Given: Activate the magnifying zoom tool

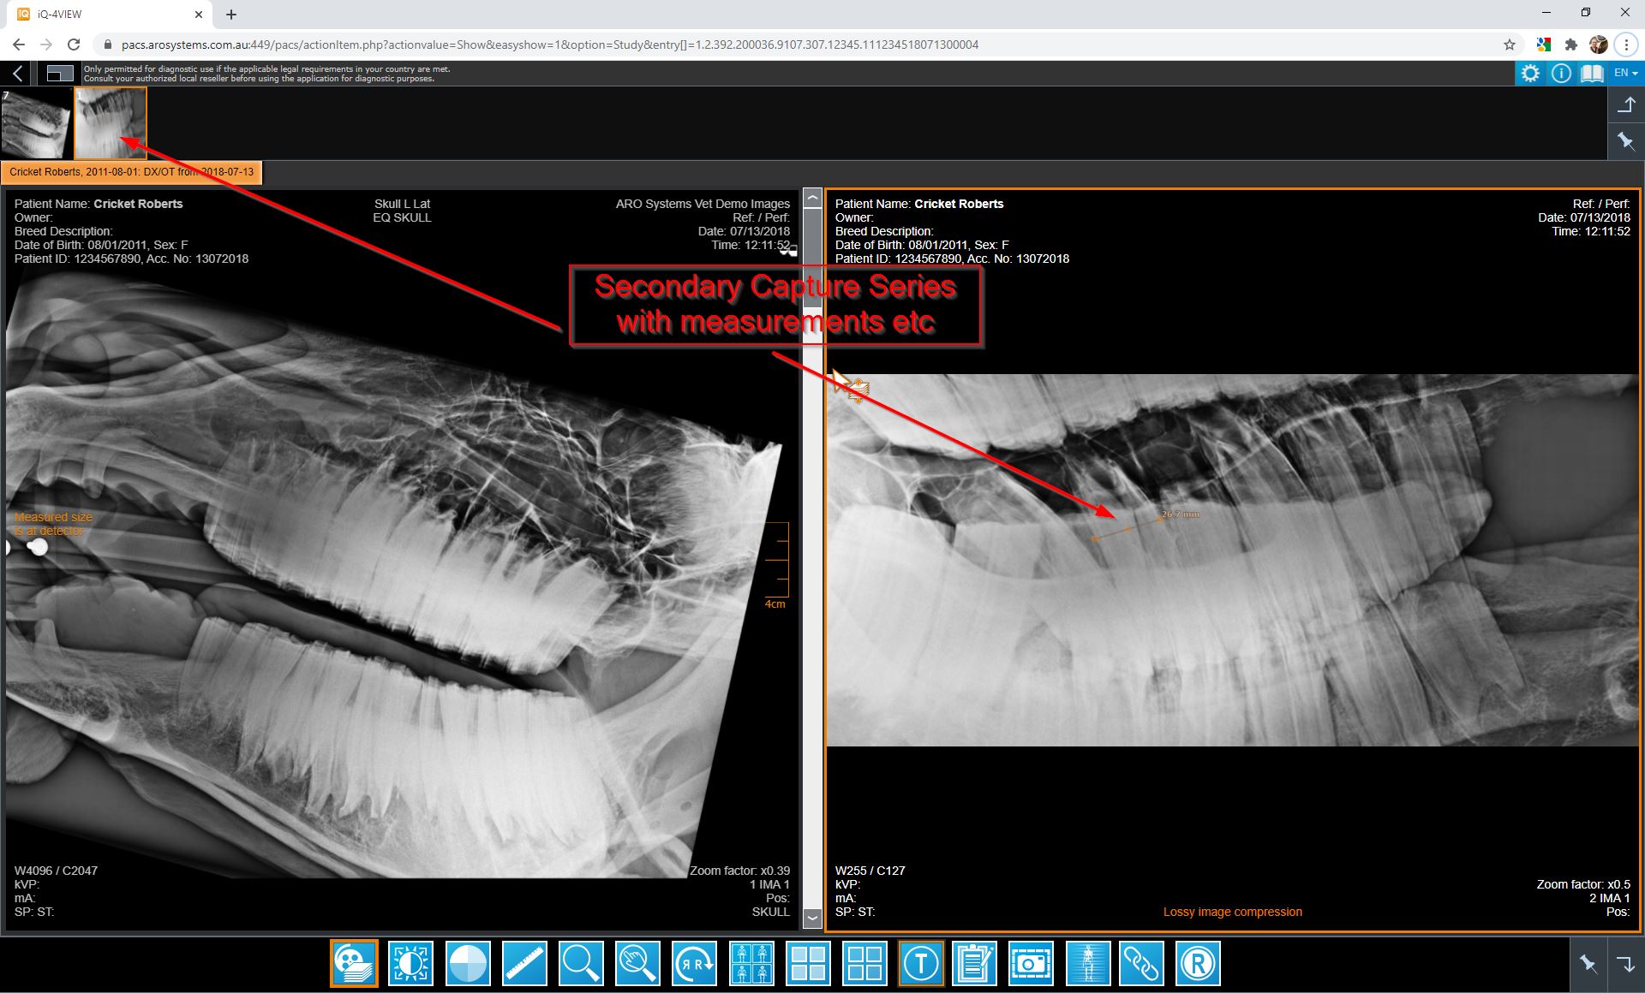Looking at the screenshot, I should pyautogui.click(x=582, y=963).
